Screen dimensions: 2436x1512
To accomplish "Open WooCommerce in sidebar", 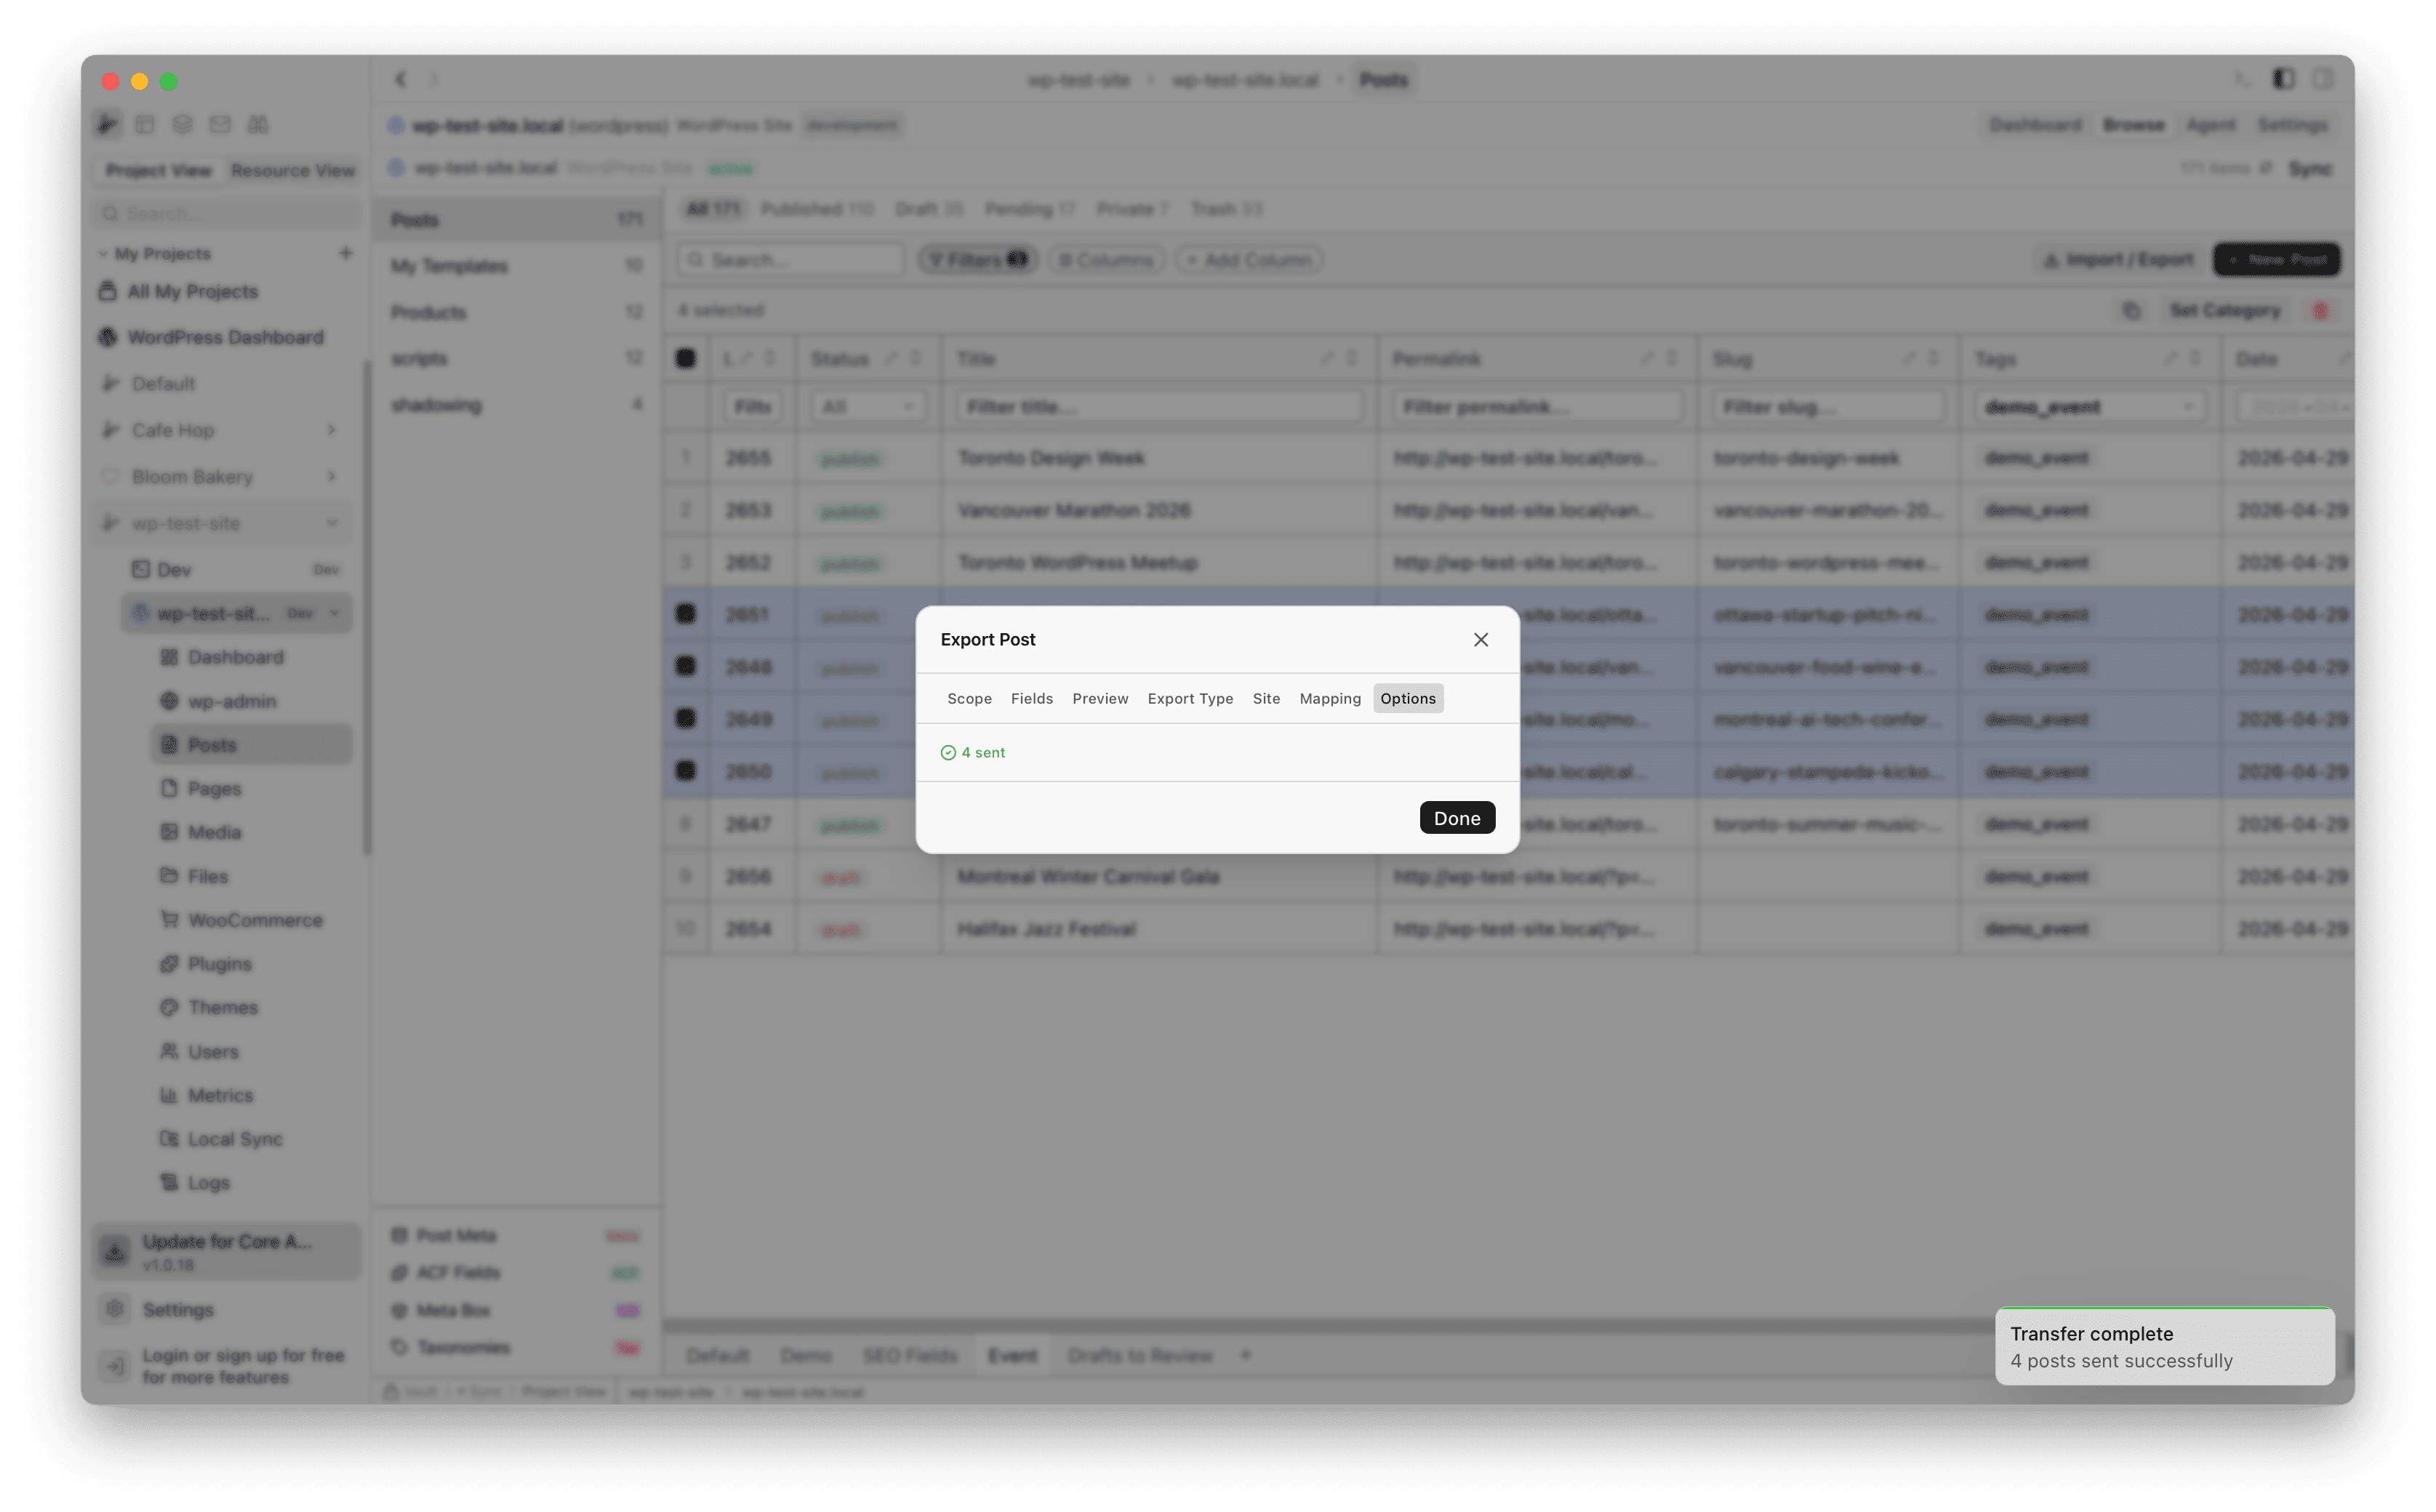I will coord(240,920).
